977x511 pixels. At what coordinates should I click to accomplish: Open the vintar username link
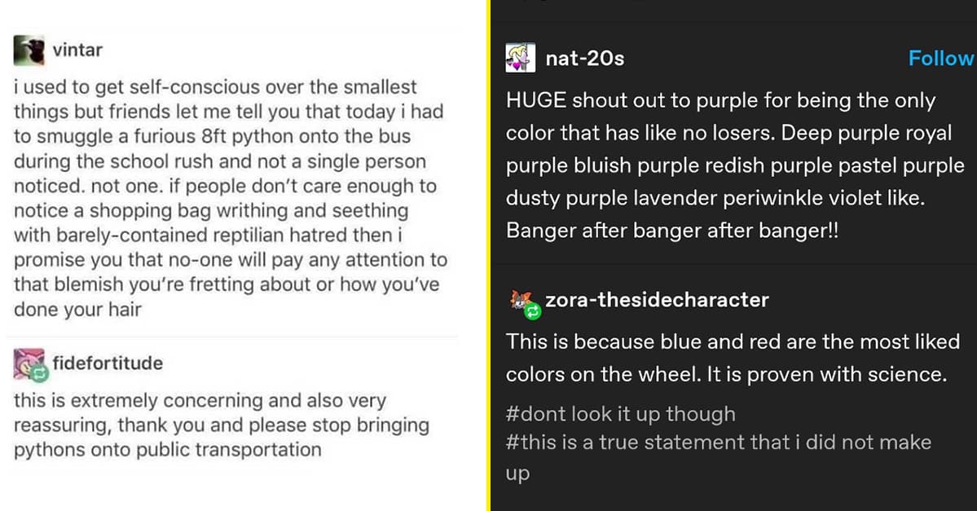coord(77,50)
